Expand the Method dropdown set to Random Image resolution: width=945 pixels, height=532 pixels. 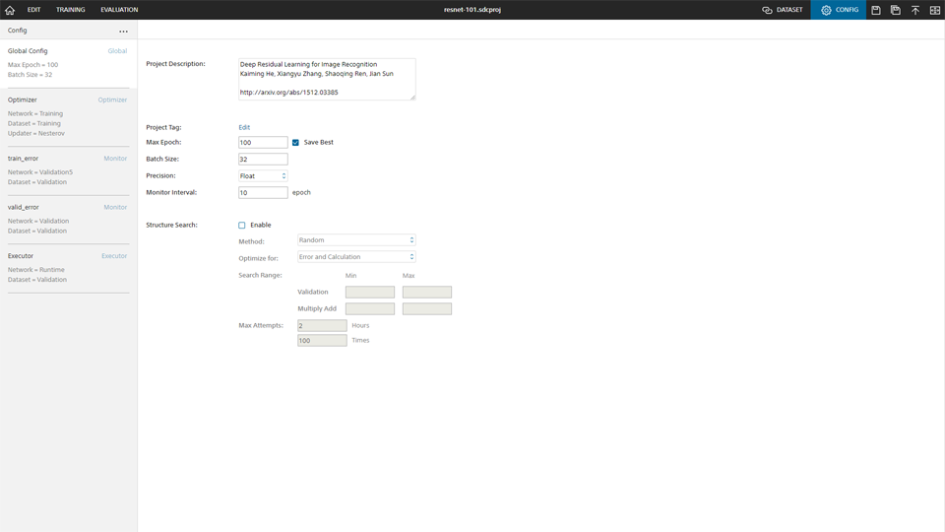click(356, 240)
